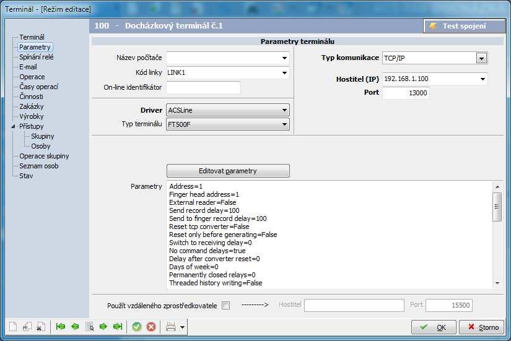
Task: Confirm changes with green checkmark icon
Action: 137,326
